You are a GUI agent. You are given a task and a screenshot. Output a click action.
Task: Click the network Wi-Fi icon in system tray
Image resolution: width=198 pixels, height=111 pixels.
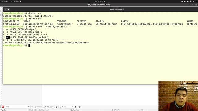(185, 1)
